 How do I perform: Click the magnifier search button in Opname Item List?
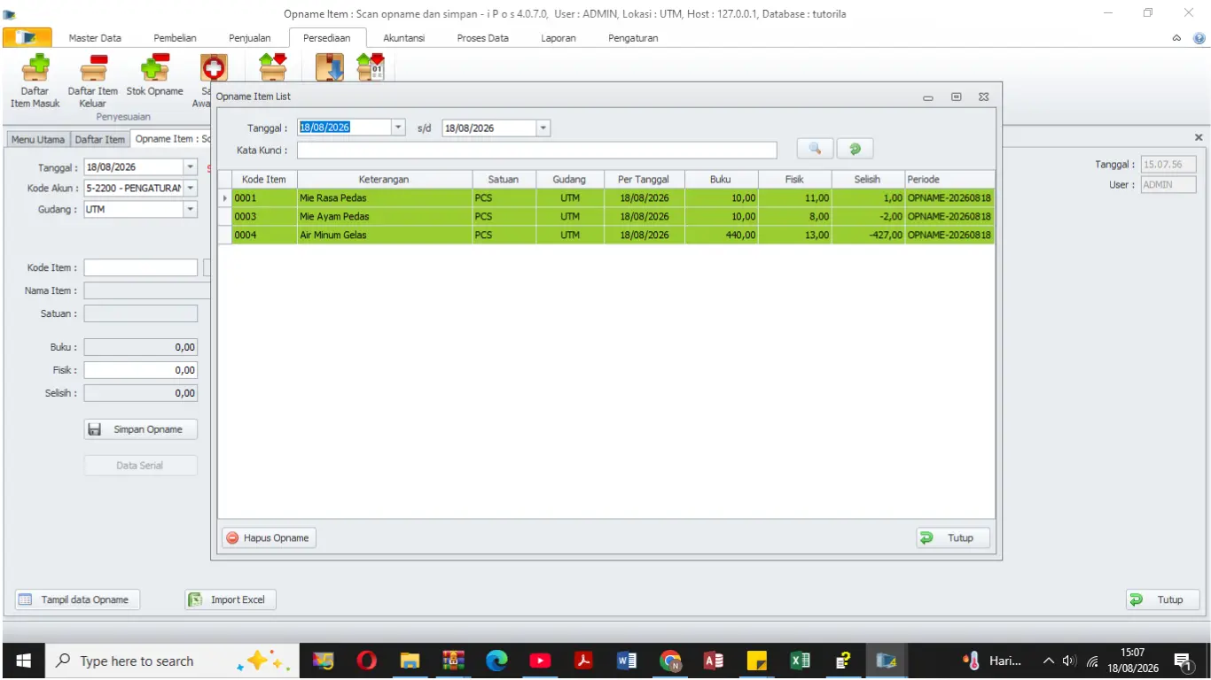tap(815, 149)
